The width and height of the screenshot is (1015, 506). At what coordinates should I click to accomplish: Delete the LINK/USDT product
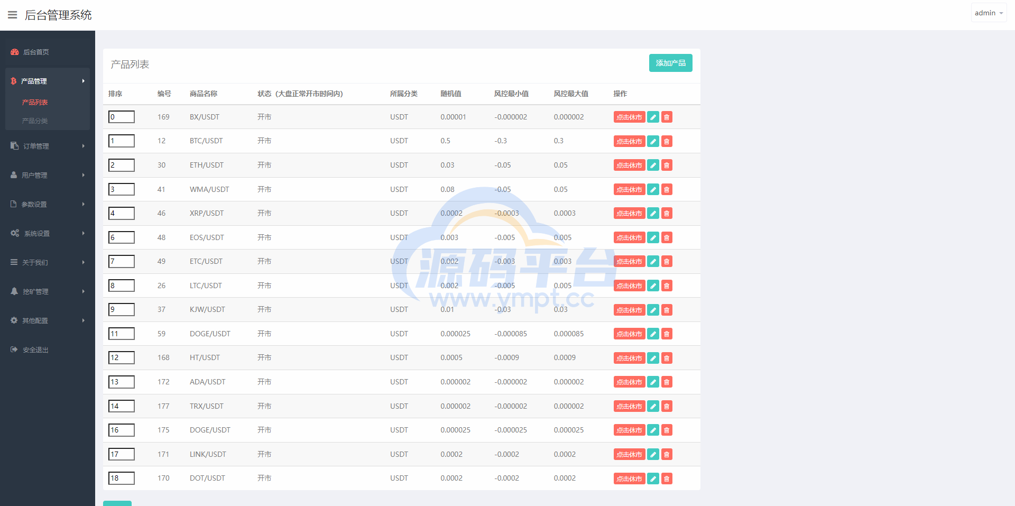pyautogui.click(x=667, y=454)
